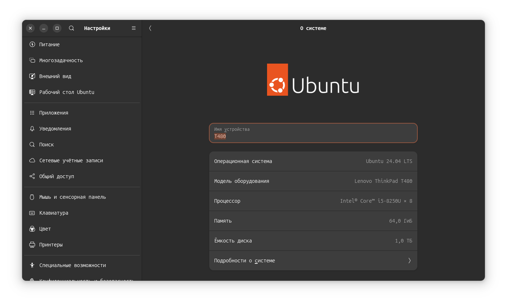The width and height of the screenshot is (507, 305).
Task: Open the hamburger menu in Settings header
Action: (134, 28)
